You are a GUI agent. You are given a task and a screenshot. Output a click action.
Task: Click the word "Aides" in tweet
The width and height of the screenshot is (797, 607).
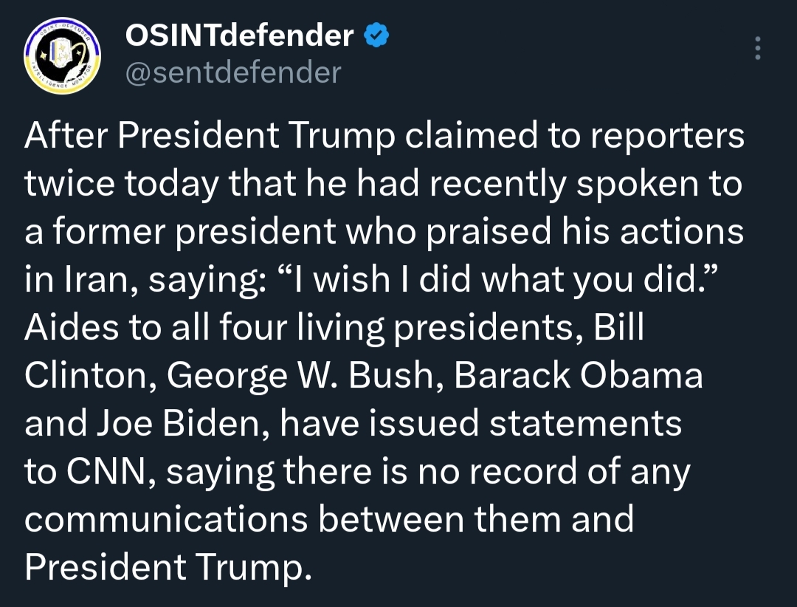(x=70, y=329)
